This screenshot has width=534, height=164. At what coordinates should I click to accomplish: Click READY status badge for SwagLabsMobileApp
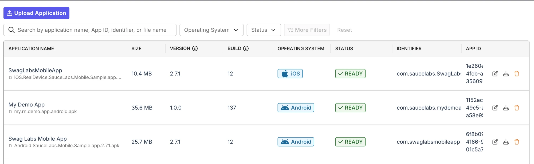350,73
